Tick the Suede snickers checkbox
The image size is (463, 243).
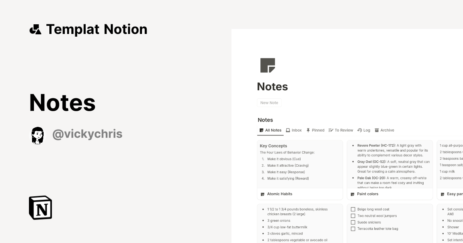click(x=353, y=222)
